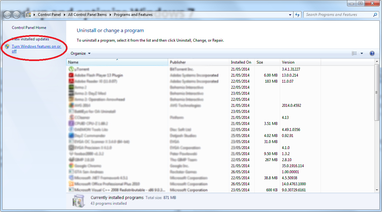The image size is (382, 212).
Task: Navigate to All Control Panel Items breadcrumb
Action: [88, 15]
